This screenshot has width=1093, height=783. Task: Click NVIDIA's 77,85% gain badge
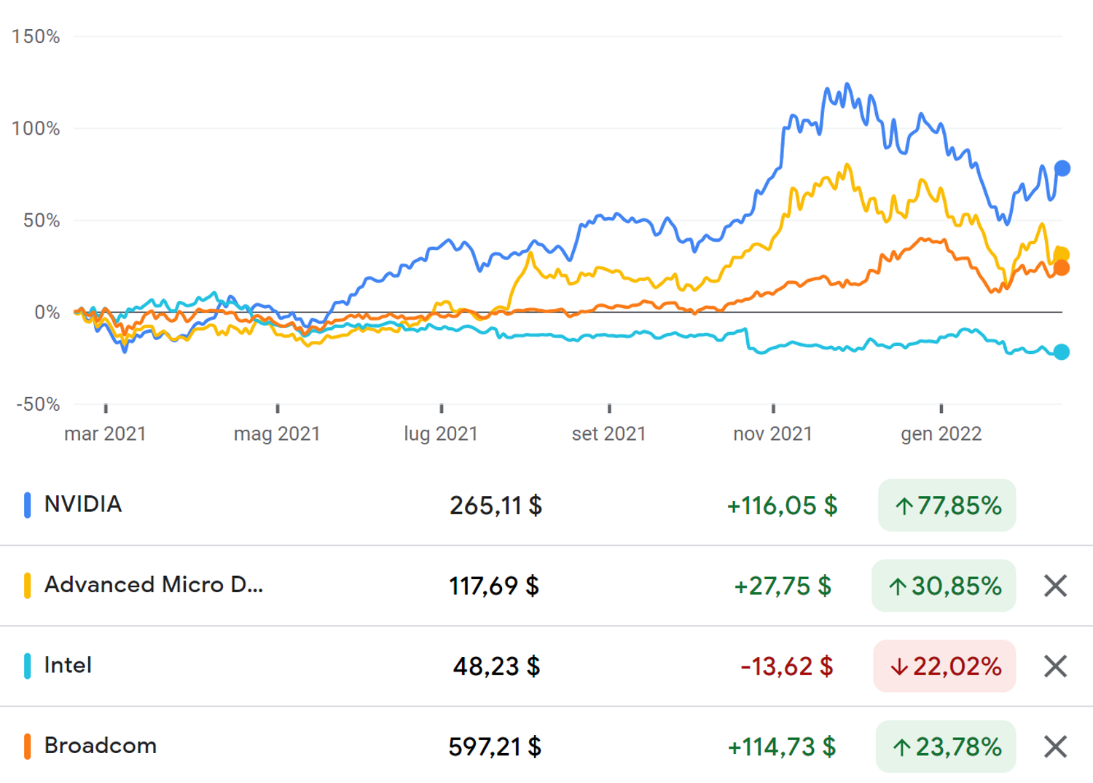click(x=947, y=505)
